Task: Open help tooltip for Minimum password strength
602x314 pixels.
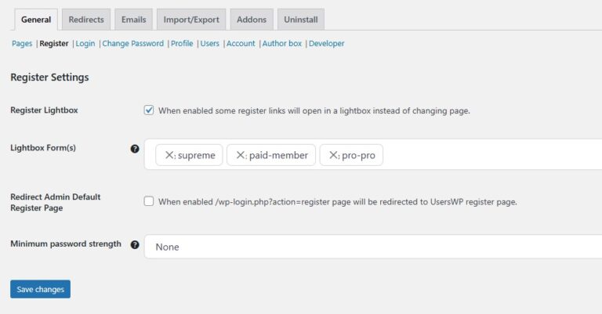Action: click(x=135, y=244)
